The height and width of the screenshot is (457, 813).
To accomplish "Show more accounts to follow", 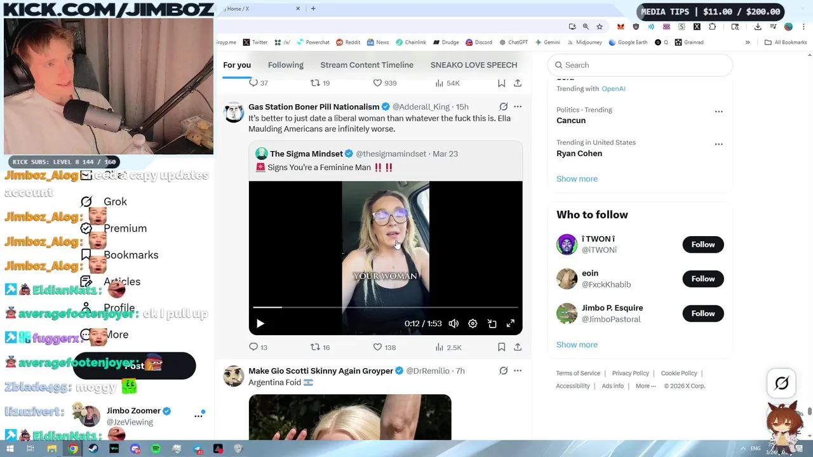I will point(577,345).
